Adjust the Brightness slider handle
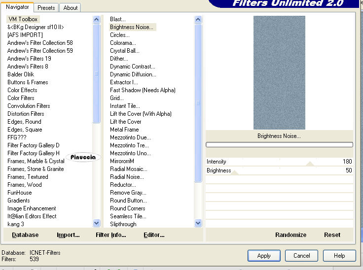Viewport: 363px width, 270px height. click(x=235, y=172)
